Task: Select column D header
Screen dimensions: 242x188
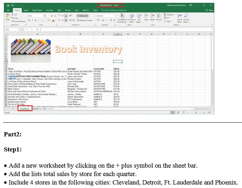Action: click(x=117, y=34)
